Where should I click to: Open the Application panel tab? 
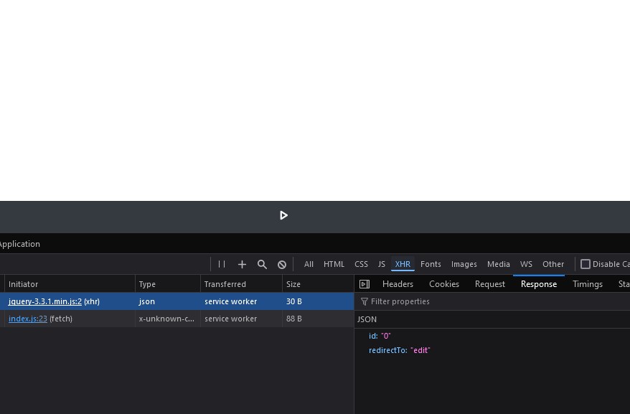[x=19, y=244]
